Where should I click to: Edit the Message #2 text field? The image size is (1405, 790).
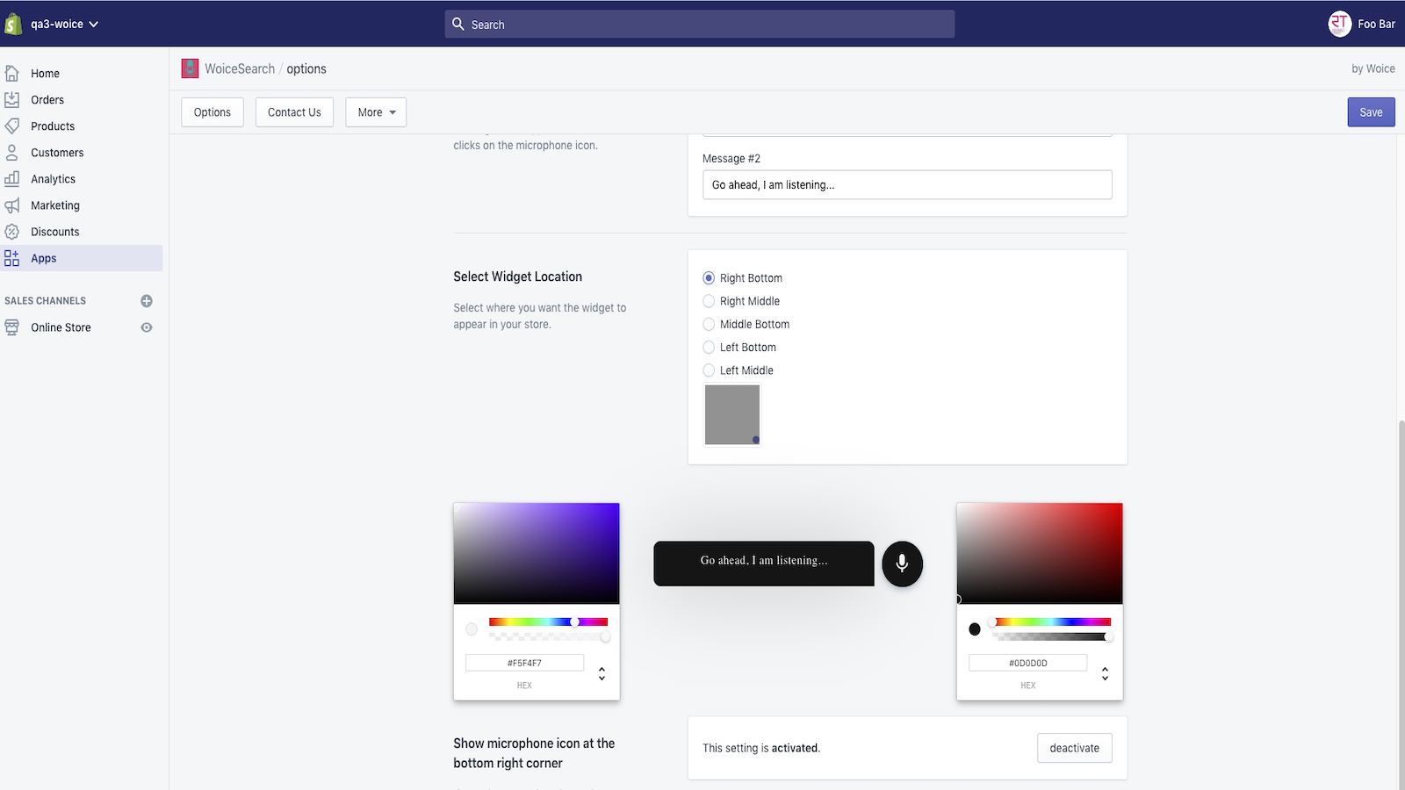[907, 185]
